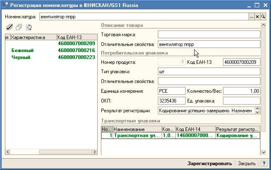Click the Количество/Вес field 1,00
Image resolution: width=271 pixels, height=170 pixels.
click(x=241, y=91)
